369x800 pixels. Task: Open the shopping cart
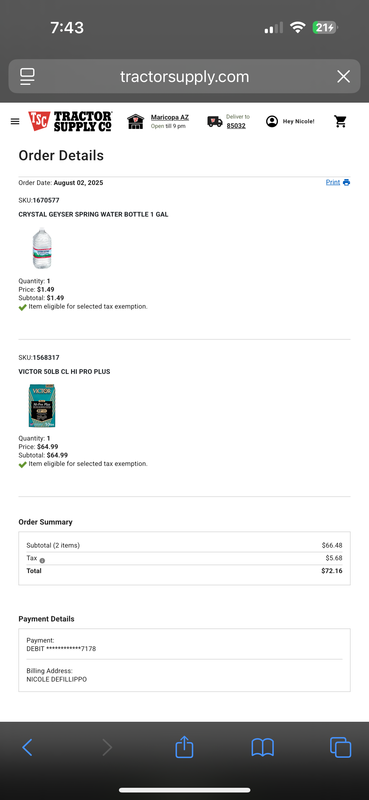(x=340, y=121)
